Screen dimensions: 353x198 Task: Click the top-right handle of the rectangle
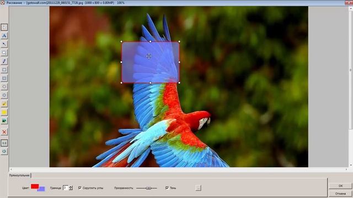click(x=179, y=42)
